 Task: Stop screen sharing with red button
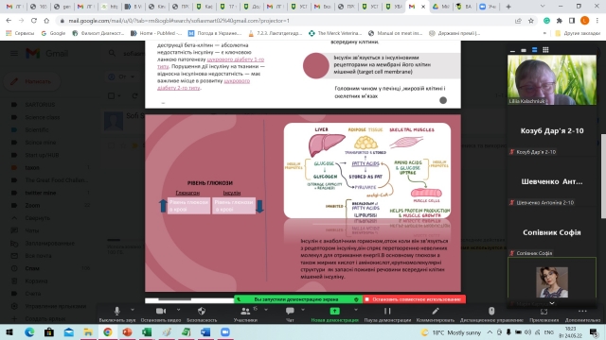(415, 299)
